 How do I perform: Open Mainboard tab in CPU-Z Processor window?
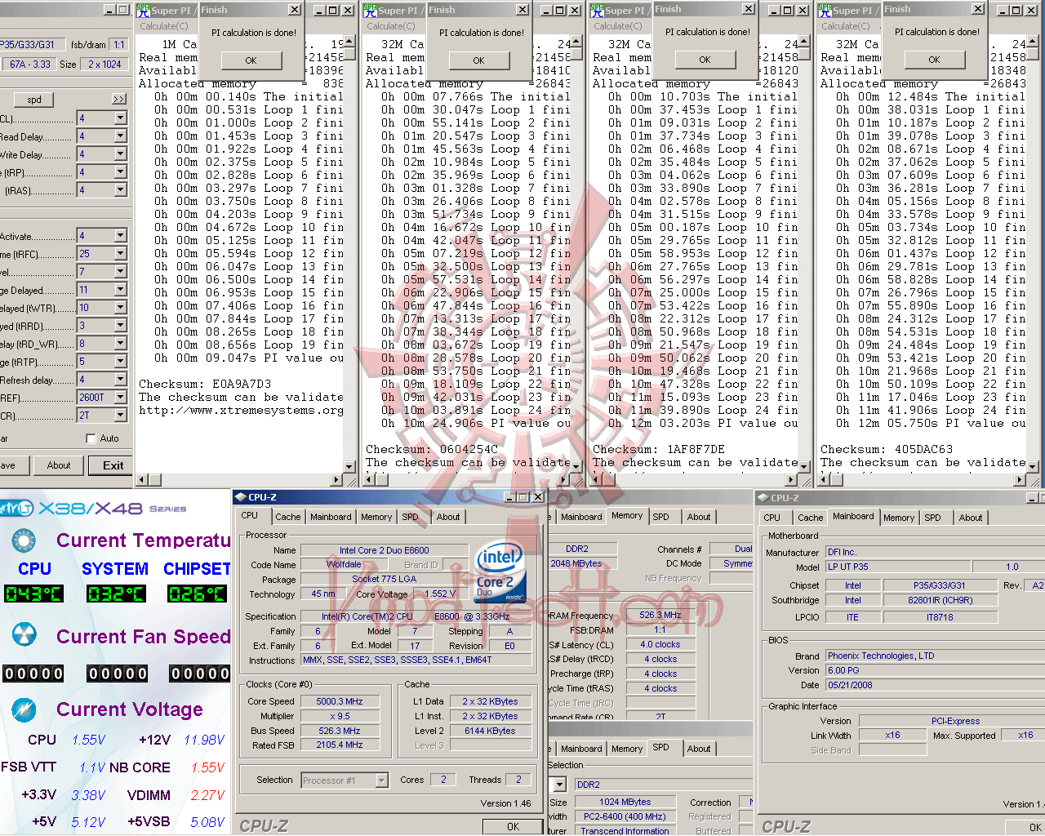[331, 517]
